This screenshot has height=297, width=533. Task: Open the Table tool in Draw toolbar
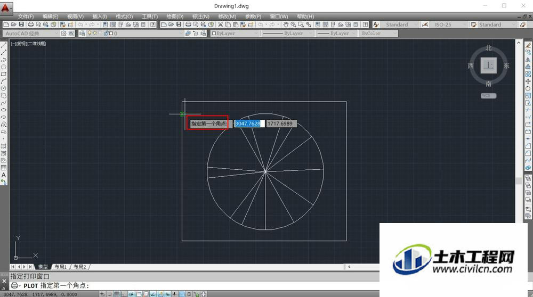tap(4, 168)
